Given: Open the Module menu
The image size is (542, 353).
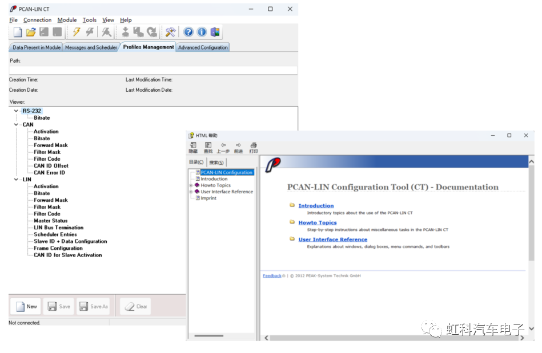Looking at the screenshot, I should (x=67, y=20).
